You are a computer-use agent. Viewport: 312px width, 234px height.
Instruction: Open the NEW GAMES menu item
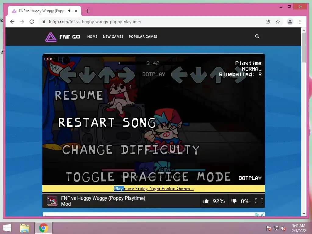113,37
